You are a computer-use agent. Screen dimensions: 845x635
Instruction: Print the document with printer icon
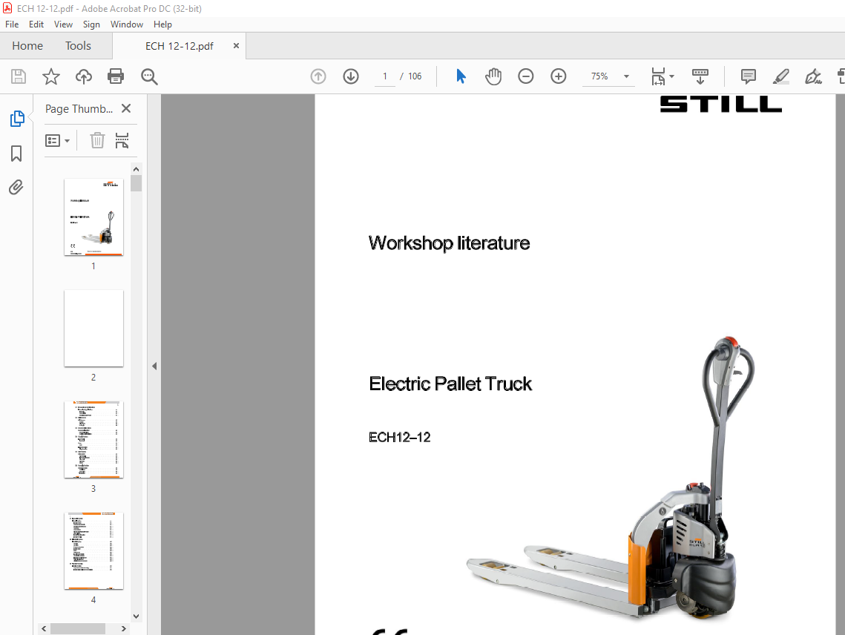pyautogui.click(x=116, y=76)
